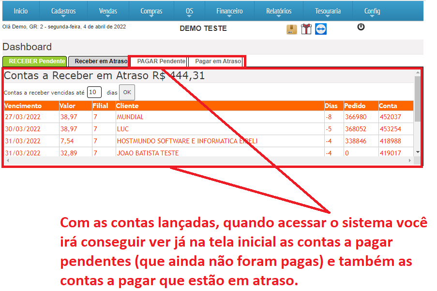Click the due date 27/03/2022

pos(23,117)
